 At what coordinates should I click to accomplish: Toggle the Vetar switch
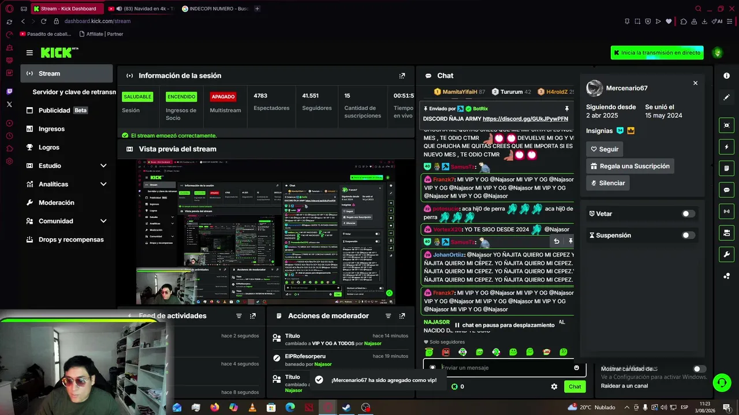point(688,214)
